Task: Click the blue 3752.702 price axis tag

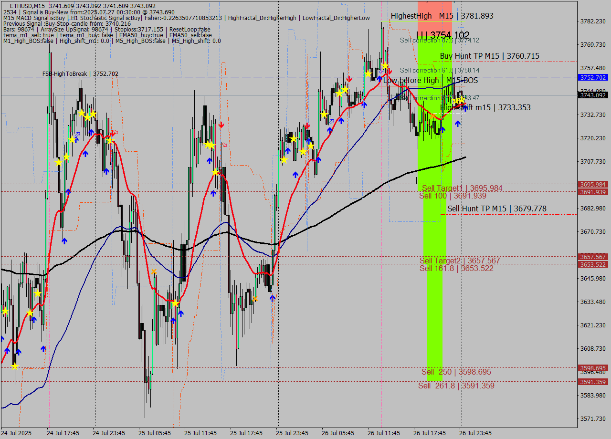Action: pos(592,77)
